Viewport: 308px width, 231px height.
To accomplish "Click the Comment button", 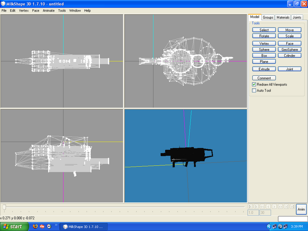I will pos(264,78).
